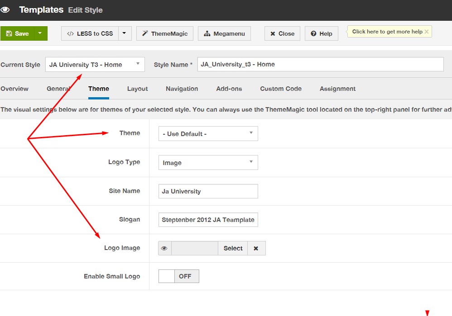The height and width of the screenshot is (316, 452).
Task: Clear the logo image with X icon
Action: 256,248
